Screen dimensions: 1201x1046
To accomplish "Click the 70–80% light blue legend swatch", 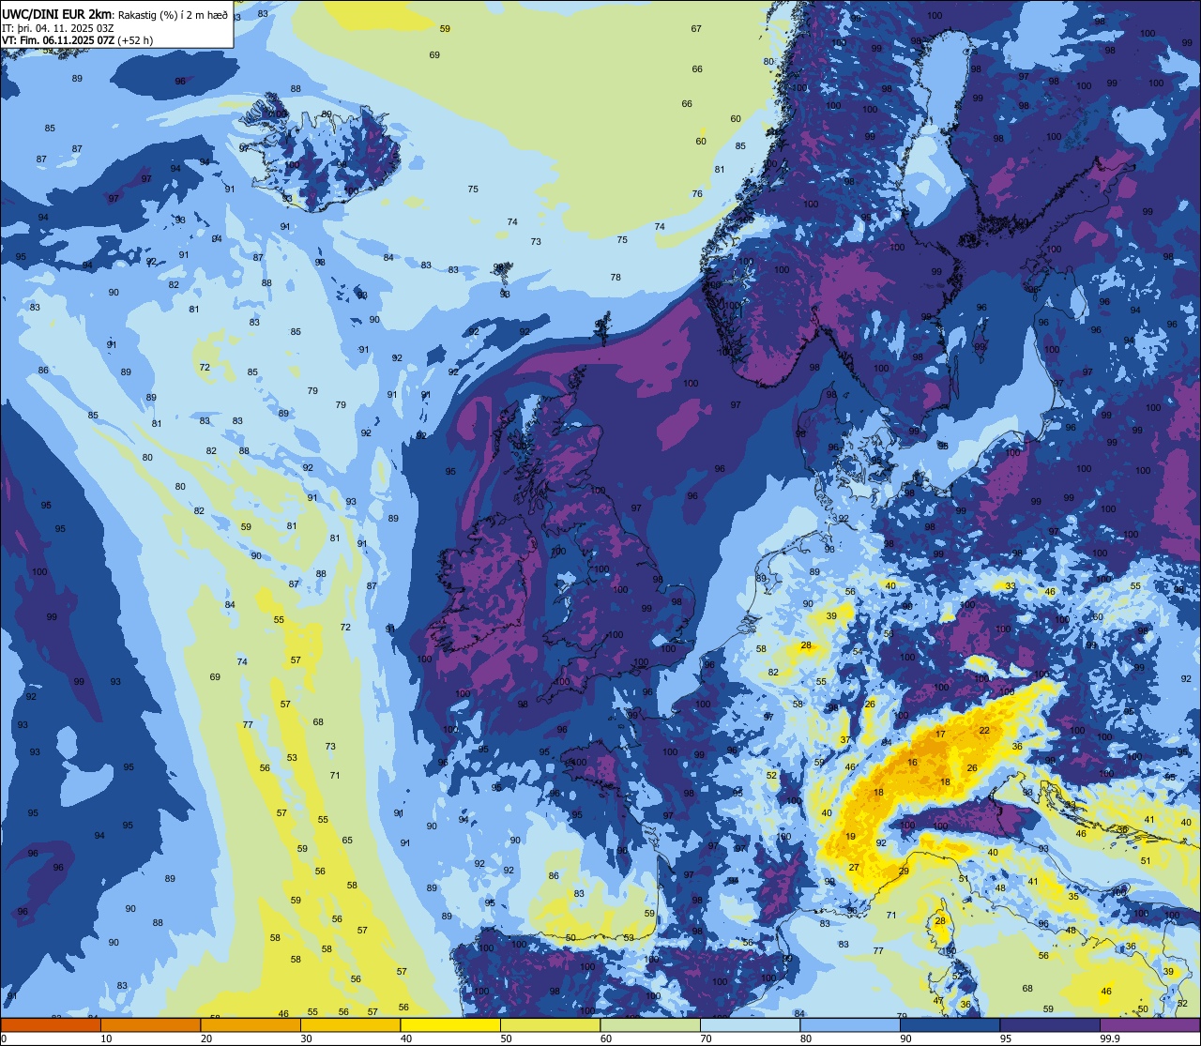I will click(x=750, y=1025).
